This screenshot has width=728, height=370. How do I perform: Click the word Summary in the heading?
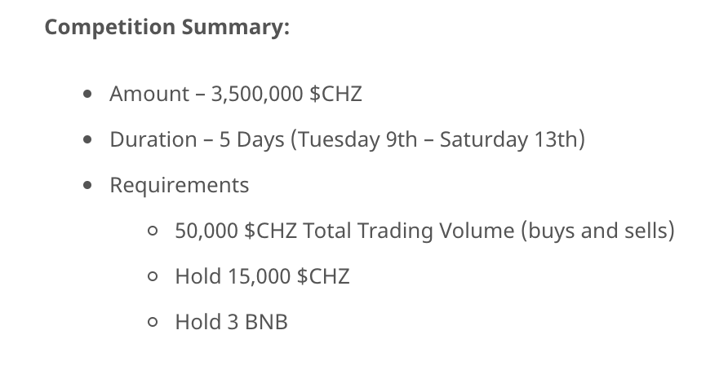point(235,27)
